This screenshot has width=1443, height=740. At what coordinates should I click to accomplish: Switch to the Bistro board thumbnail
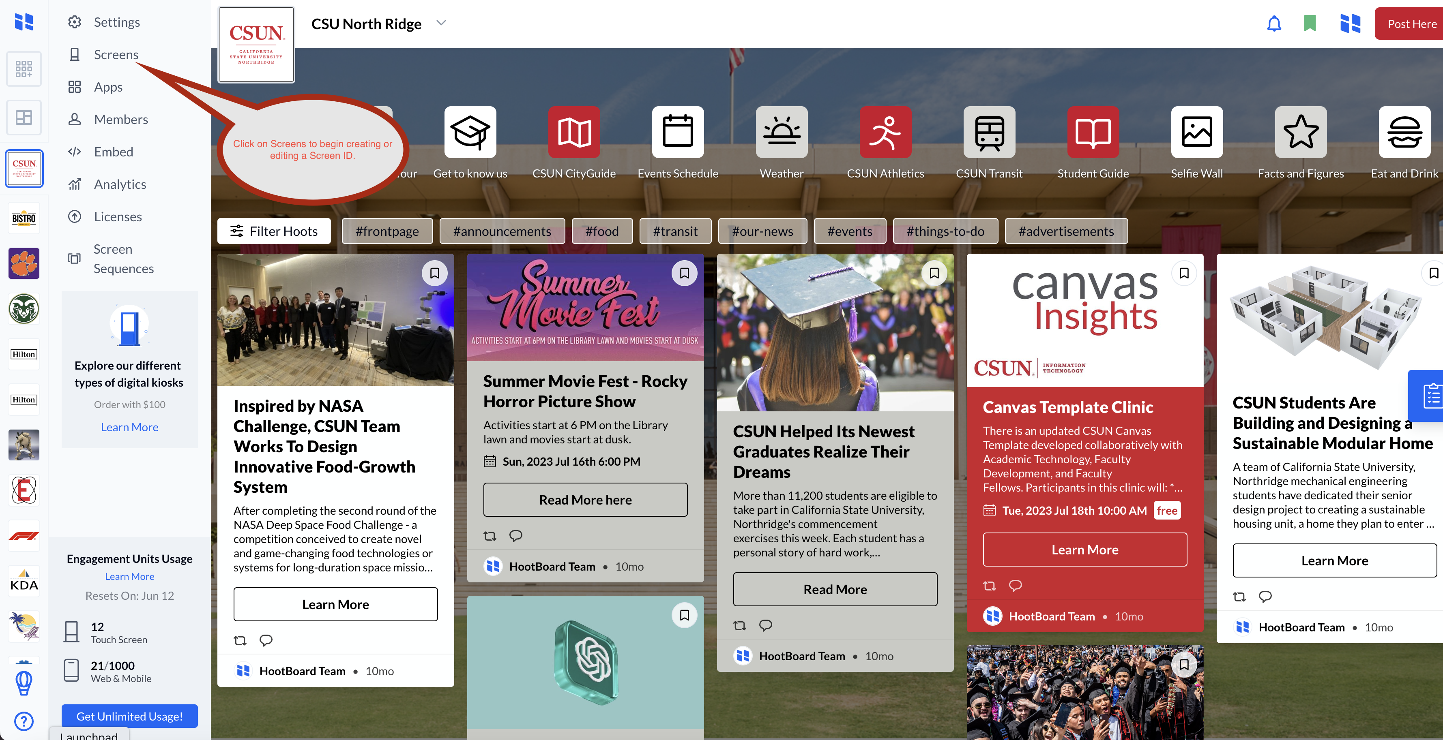(24, 218)
